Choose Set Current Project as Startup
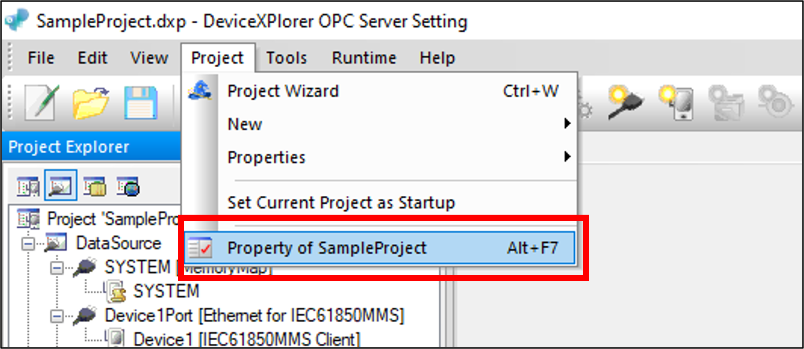Image resolution: width=804 pixels, height=349 pixels. point(341,202)
